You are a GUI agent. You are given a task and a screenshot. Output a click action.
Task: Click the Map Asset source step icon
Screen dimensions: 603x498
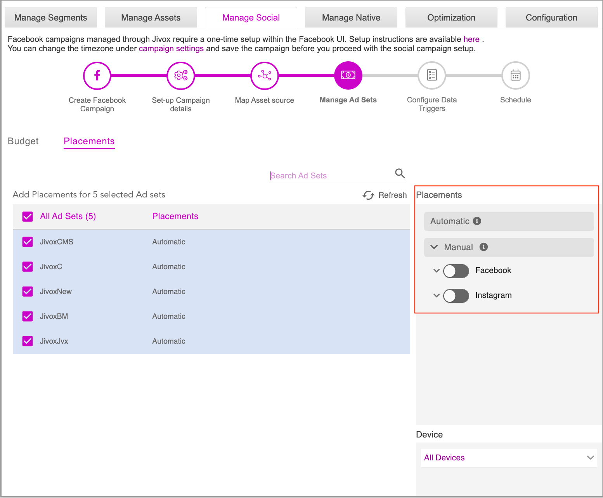click(x=265, y=76)
